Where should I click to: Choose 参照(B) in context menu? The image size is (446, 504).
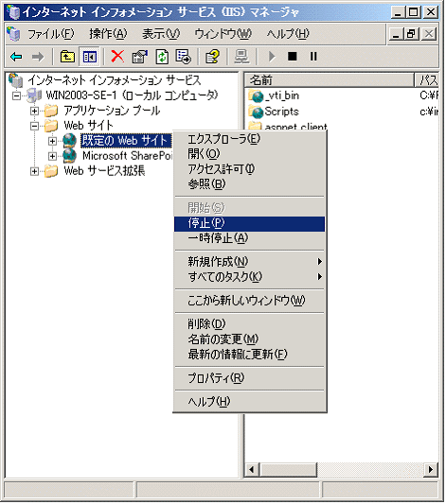click(250, 184)
